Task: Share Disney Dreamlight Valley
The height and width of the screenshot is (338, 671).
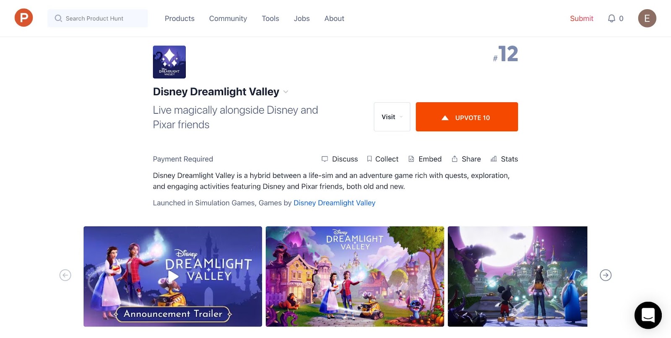Action: (466, 159)
